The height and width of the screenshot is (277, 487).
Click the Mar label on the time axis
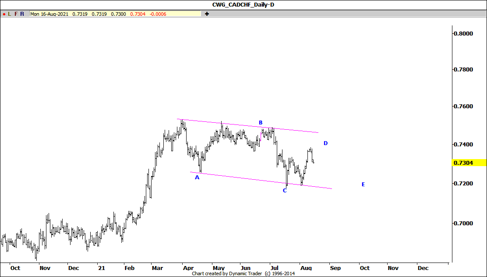pyautogui.click(x=158, y=268)
